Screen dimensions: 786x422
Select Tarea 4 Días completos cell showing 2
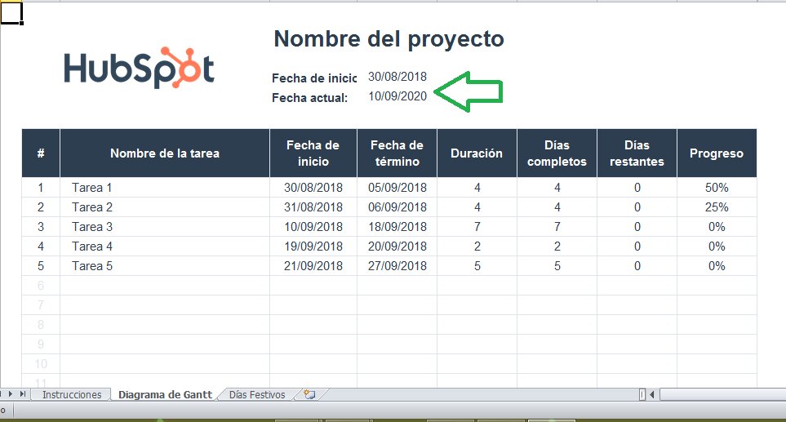pos(557,246)
